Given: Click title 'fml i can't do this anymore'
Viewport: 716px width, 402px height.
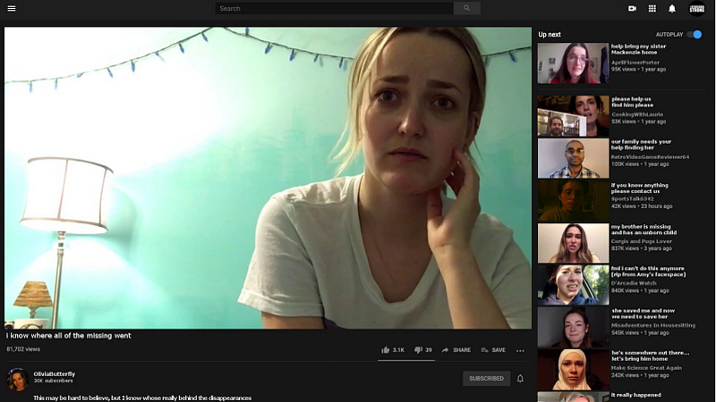Looking at the screenshot, I should coord(648,272).
